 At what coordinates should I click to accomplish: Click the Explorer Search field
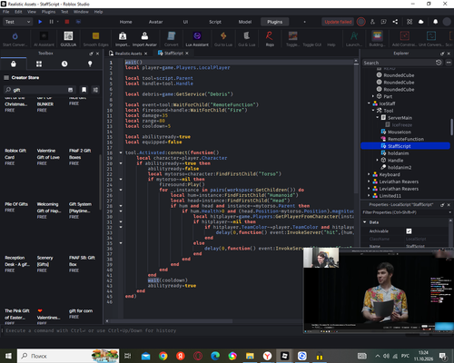tap(398, 63)
